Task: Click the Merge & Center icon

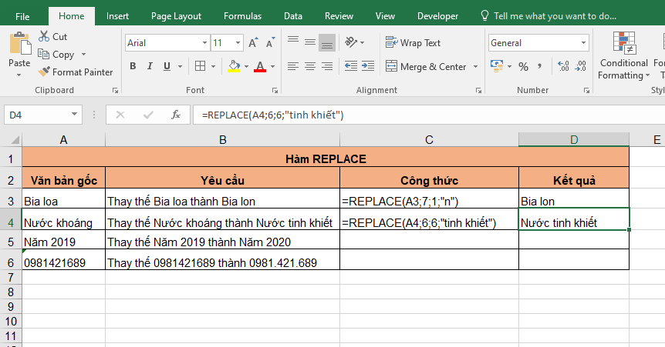Action: 391,67
